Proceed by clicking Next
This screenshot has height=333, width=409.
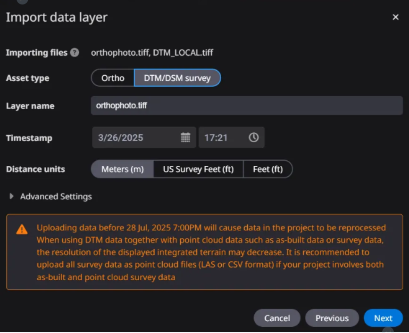(383, 318)
